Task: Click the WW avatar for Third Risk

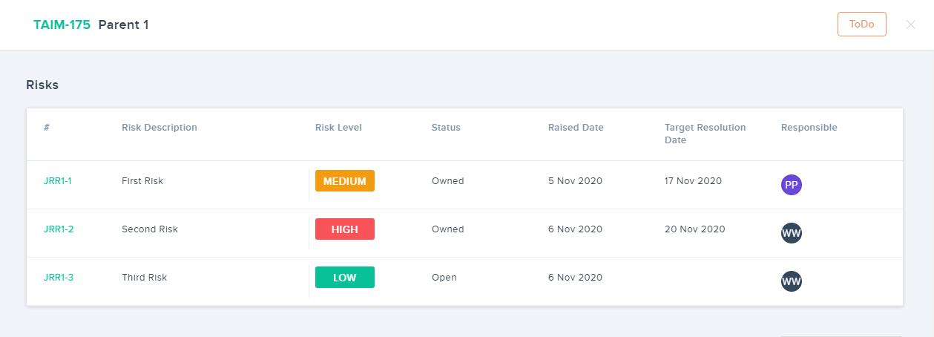Action: click(791, 281)
